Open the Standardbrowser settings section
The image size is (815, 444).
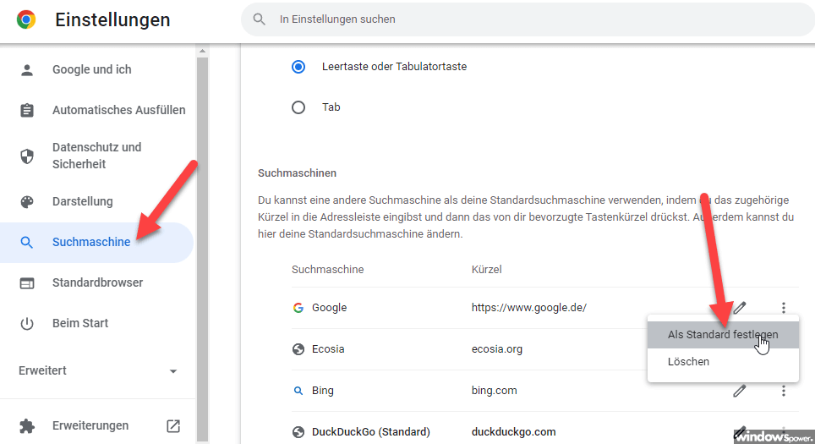click(x=98, y=282)
